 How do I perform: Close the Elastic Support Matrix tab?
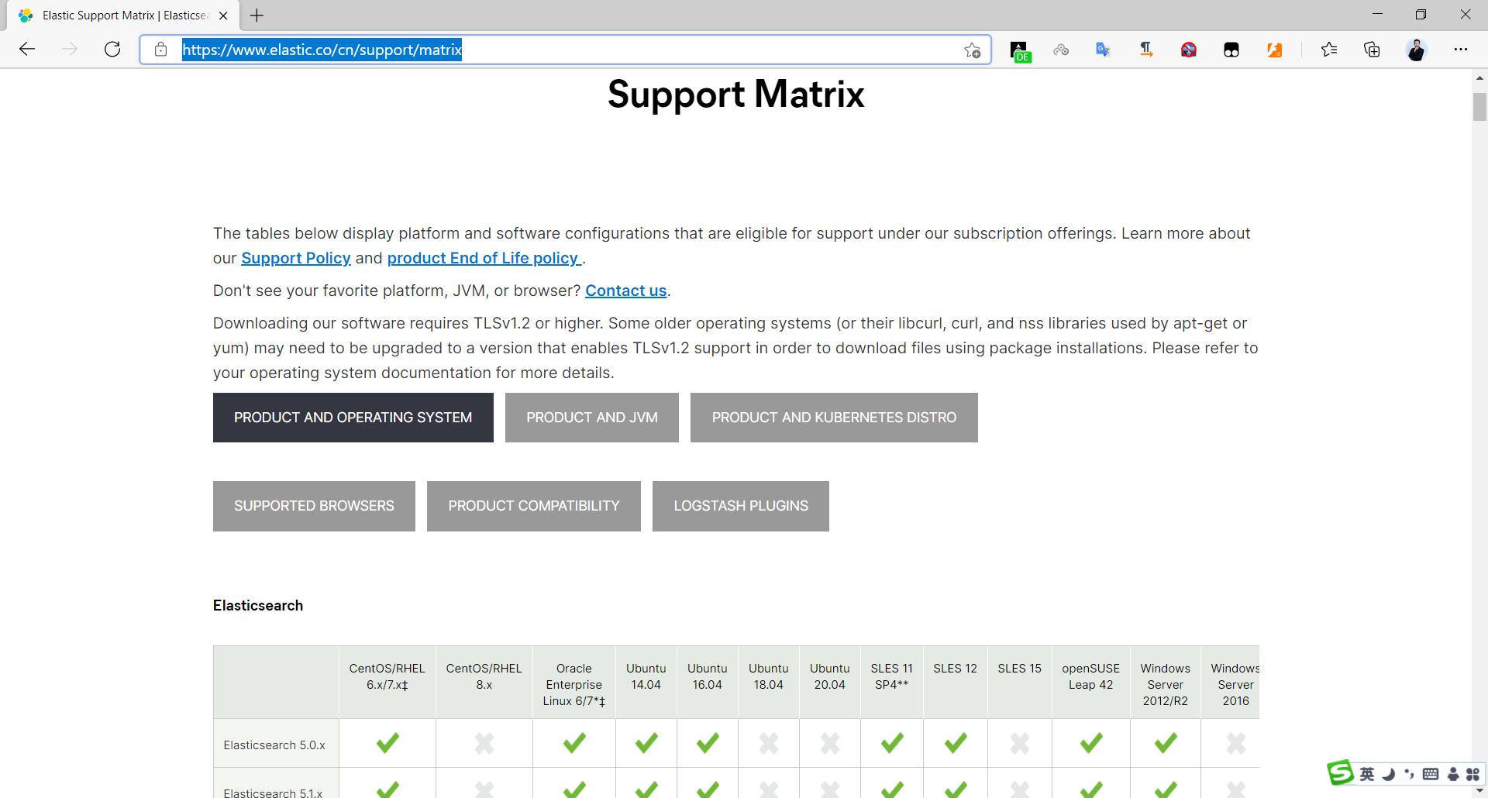(223, 15)
